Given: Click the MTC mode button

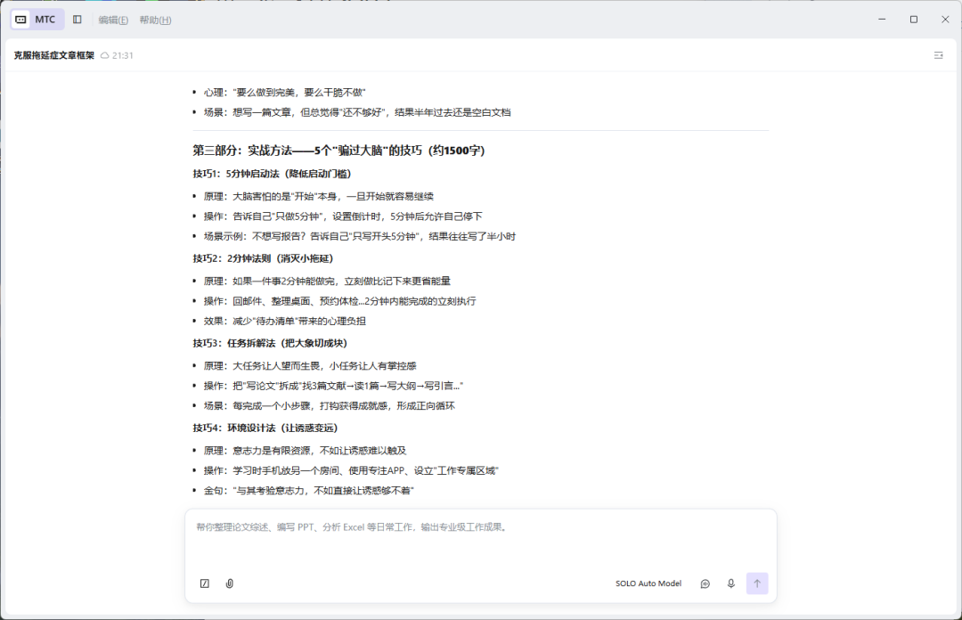Looking at the screenshot, I should 37,20.
